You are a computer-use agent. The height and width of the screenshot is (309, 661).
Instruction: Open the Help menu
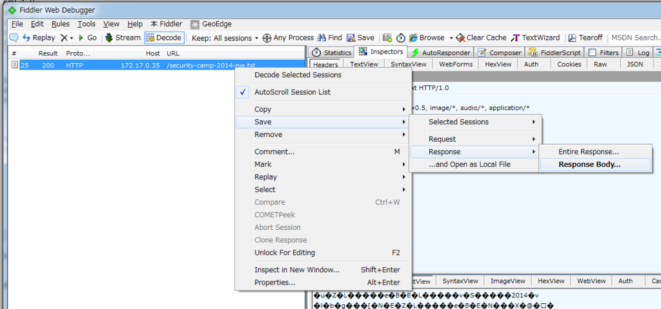point(135,24)
